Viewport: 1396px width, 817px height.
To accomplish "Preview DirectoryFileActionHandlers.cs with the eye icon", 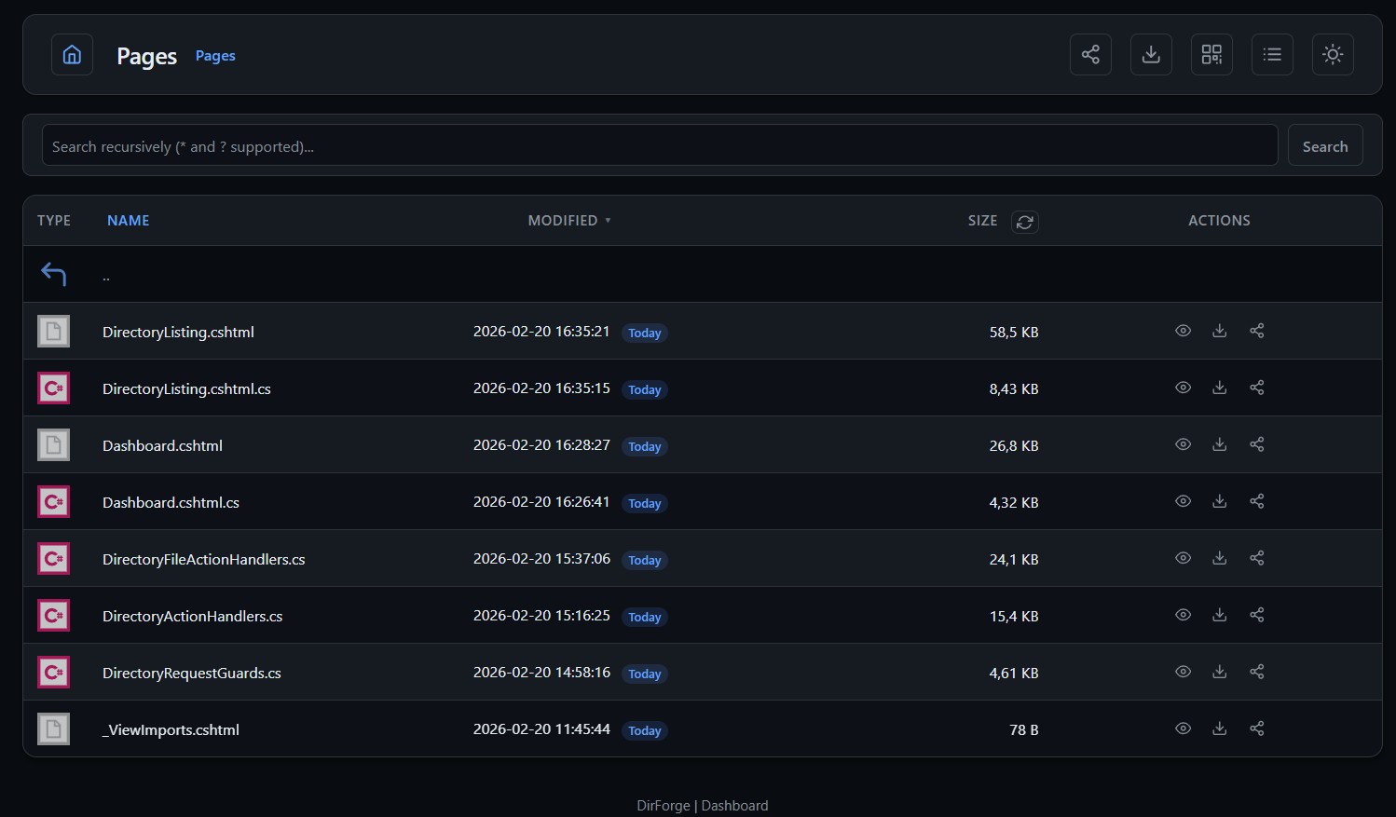I will coord(1183,558).
